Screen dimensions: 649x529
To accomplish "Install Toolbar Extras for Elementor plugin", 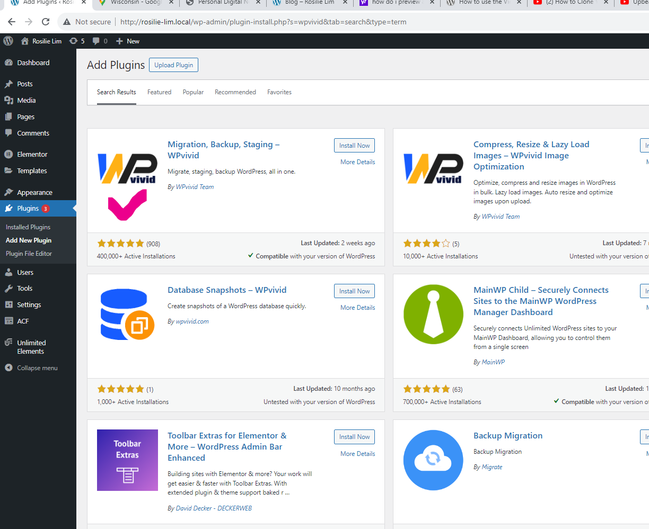I will [x=354, y=437].
